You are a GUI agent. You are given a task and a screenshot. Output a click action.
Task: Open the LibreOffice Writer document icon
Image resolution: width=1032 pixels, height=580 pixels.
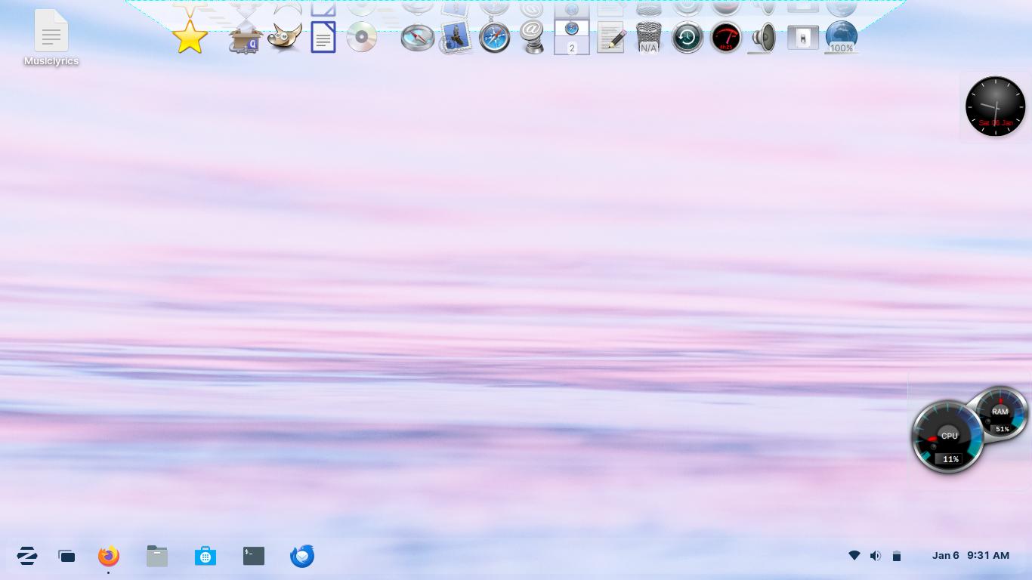(x=323, y=37)
